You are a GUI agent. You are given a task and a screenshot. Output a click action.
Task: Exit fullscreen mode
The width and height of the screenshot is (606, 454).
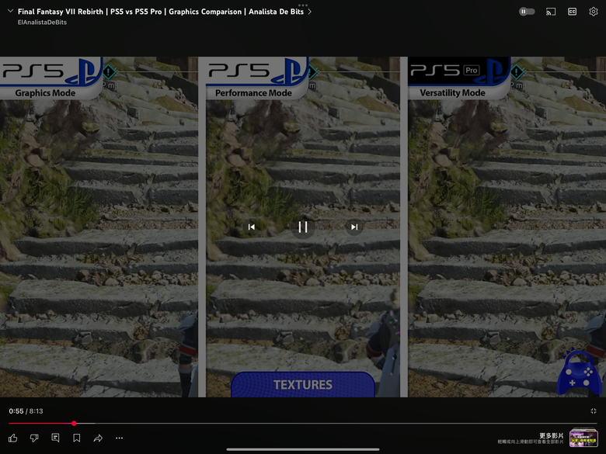pos(594,411)
